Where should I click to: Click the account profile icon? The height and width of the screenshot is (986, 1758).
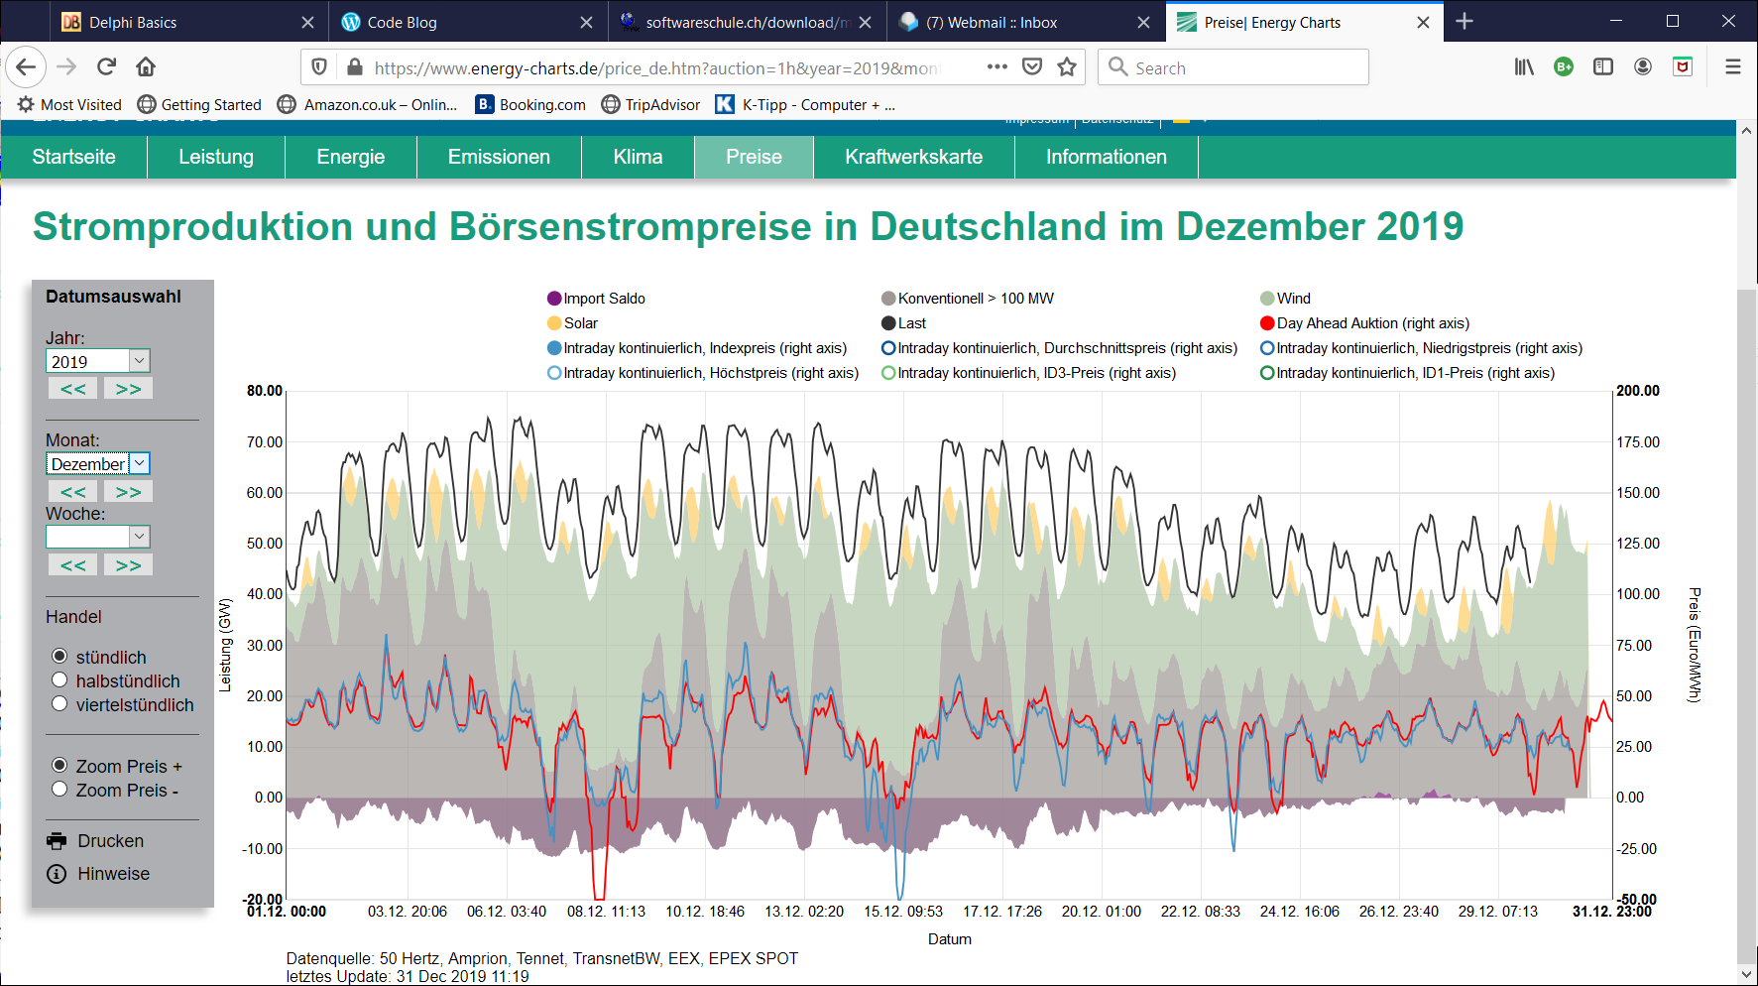1643,66
